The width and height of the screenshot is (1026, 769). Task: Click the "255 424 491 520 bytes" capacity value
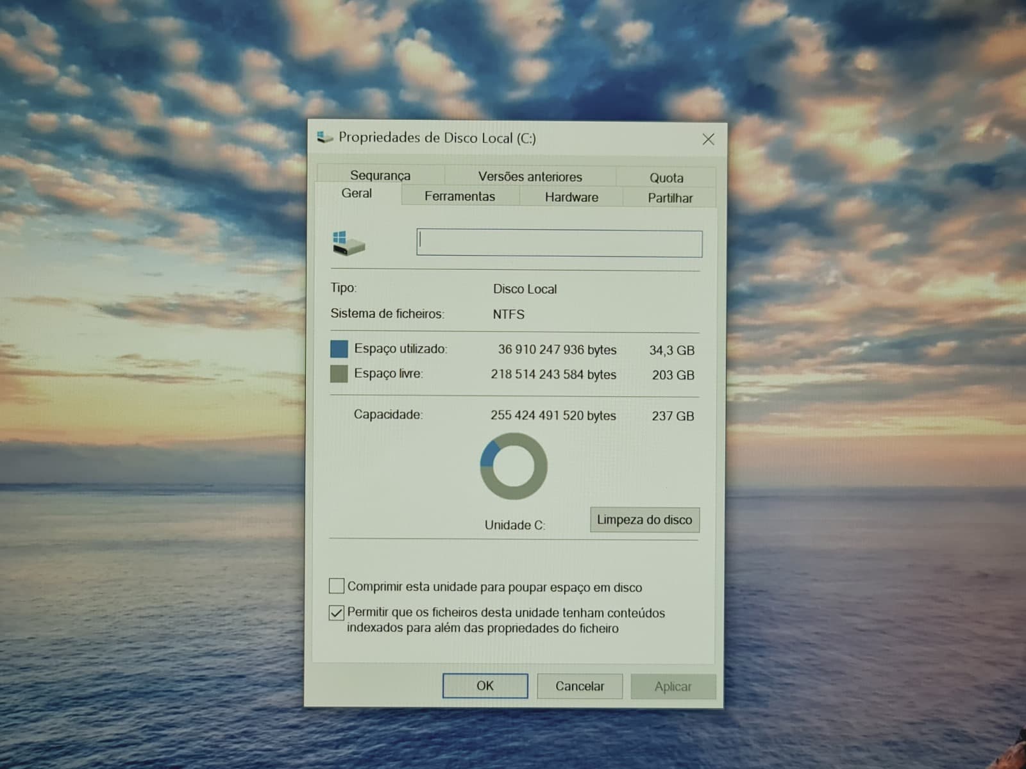(553, 415)
